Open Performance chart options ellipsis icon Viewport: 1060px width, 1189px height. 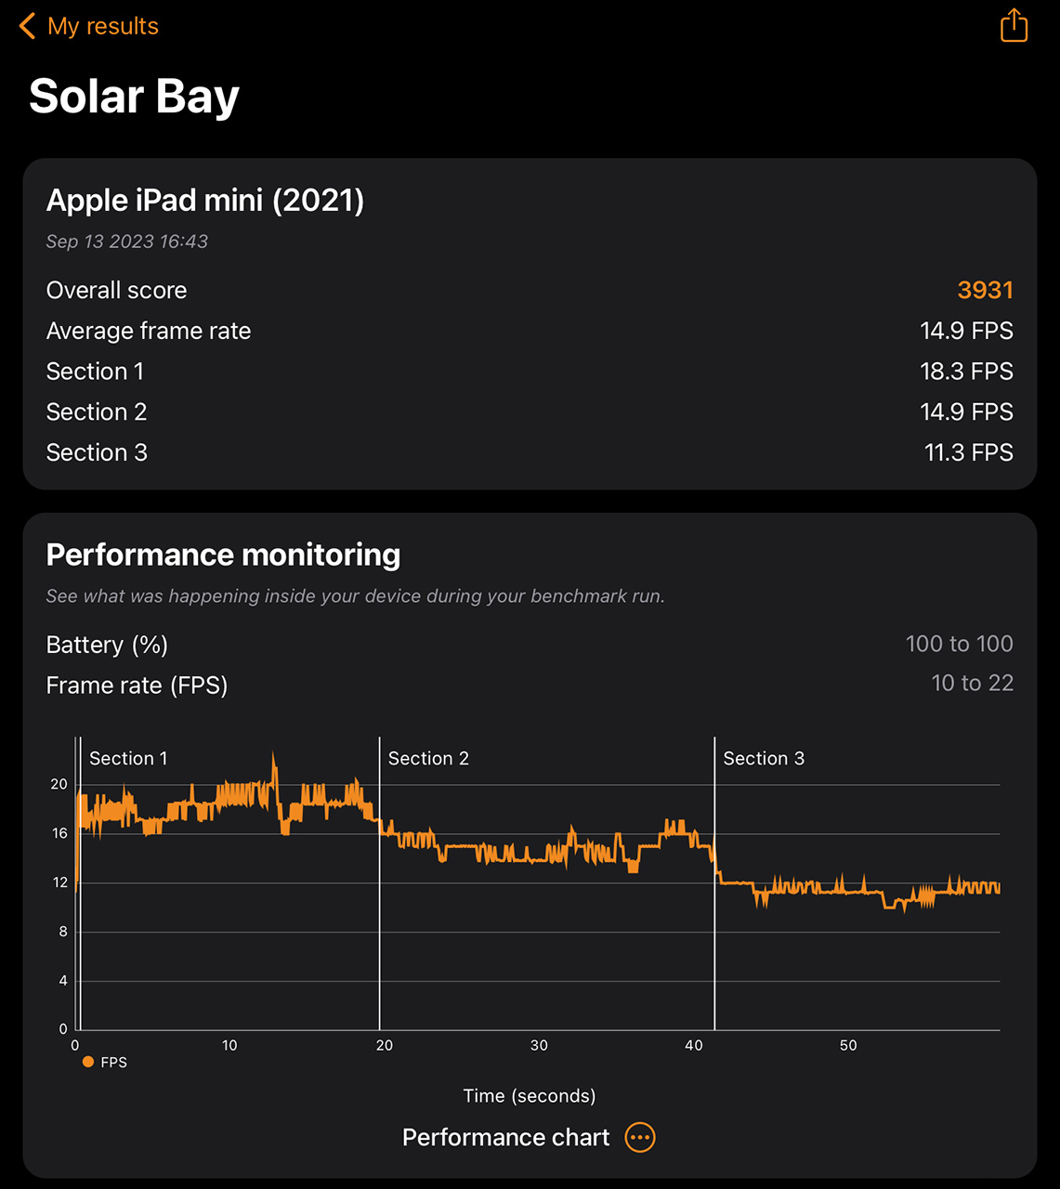click(640, 1137)
